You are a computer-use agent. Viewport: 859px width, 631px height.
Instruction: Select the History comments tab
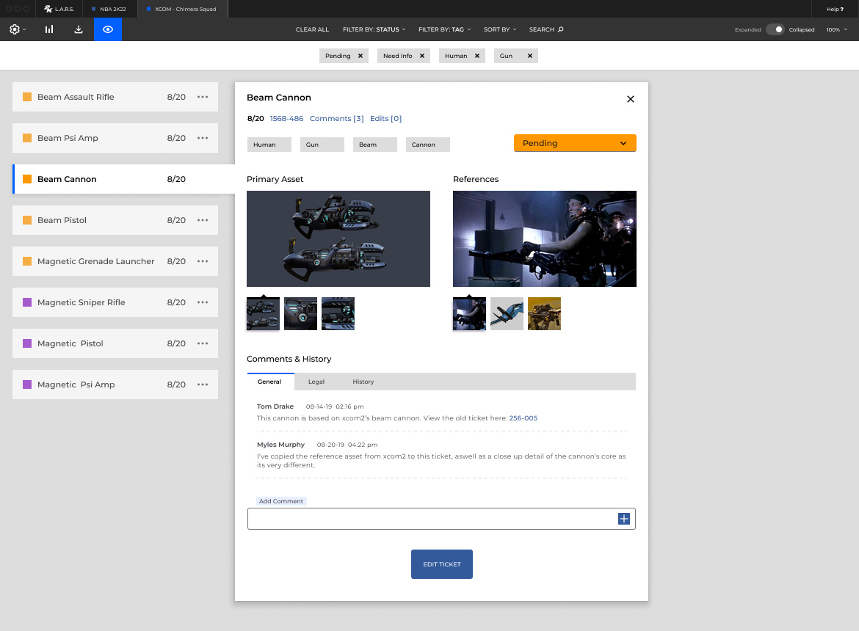tap(363, 382)
